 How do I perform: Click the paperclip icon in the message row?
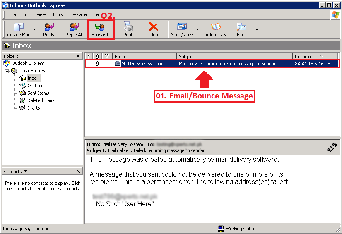tap(97, 64)
